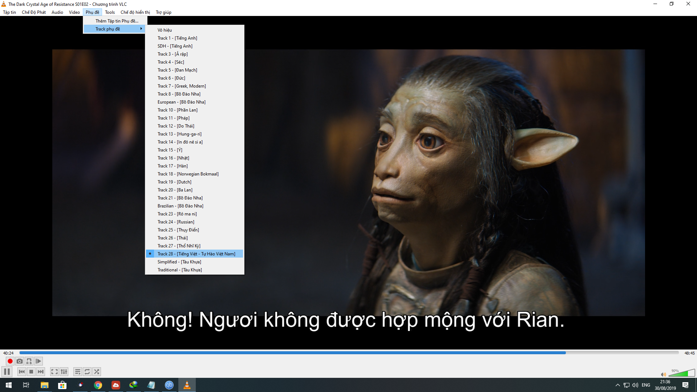This screenshot has width=697, height=392.
Task: Open the Video menu
Action: coord(74,12)
